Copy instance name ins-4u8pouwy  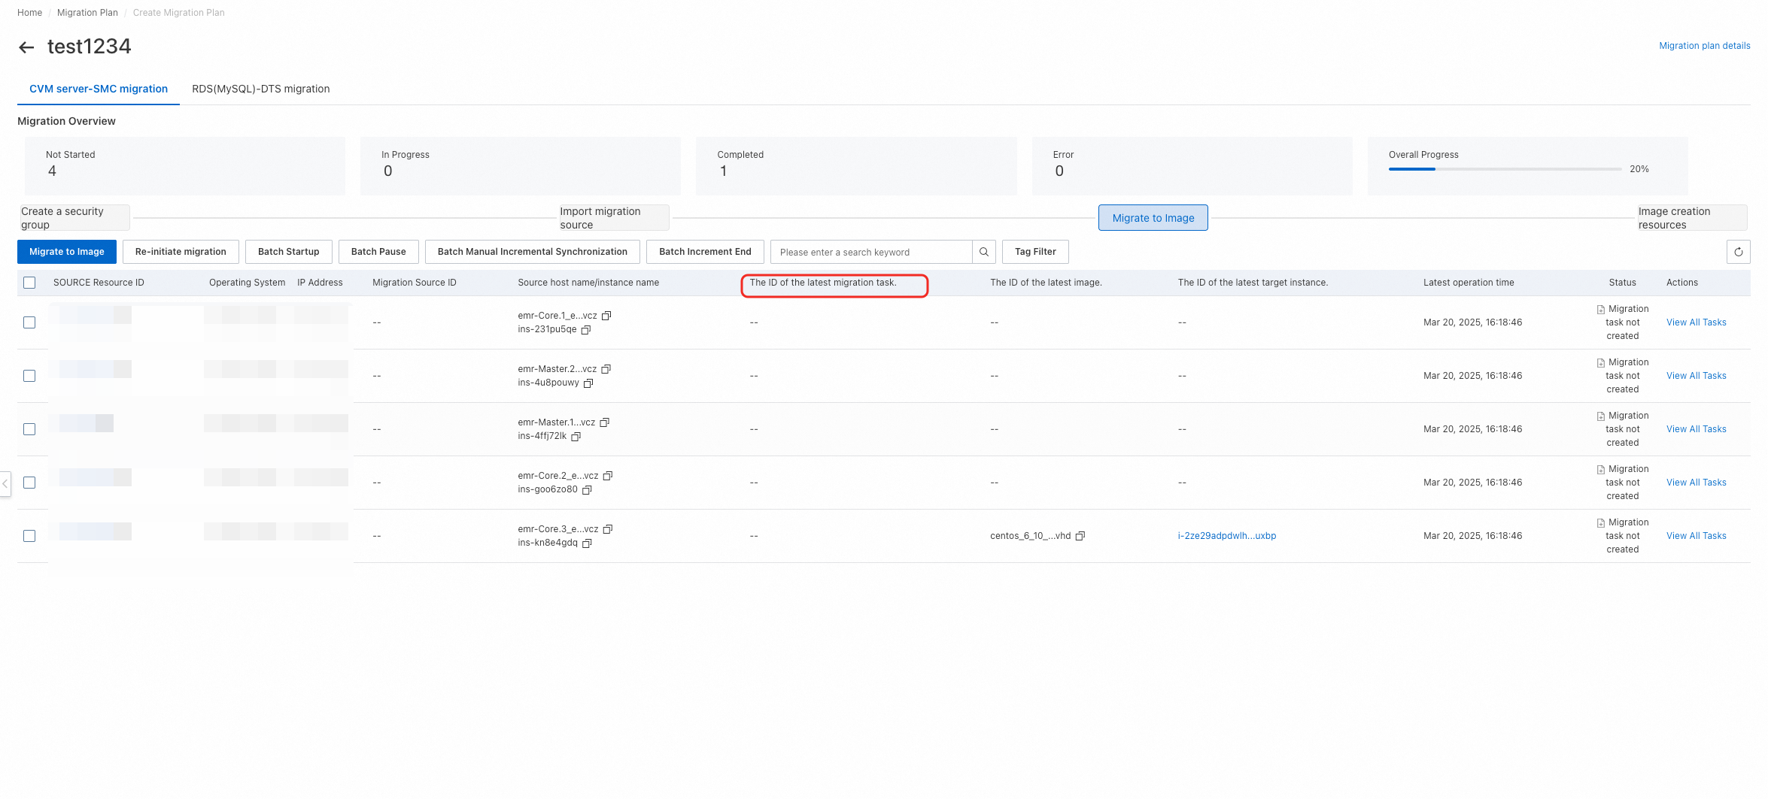pos(588,383)
